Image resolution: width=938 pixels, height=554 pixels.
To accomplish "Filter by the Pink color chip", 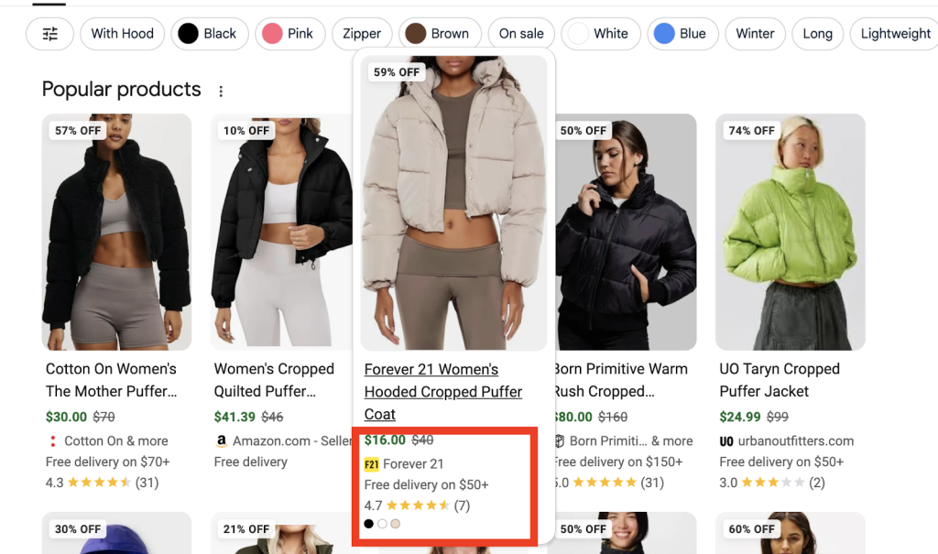I will point(287,34).
